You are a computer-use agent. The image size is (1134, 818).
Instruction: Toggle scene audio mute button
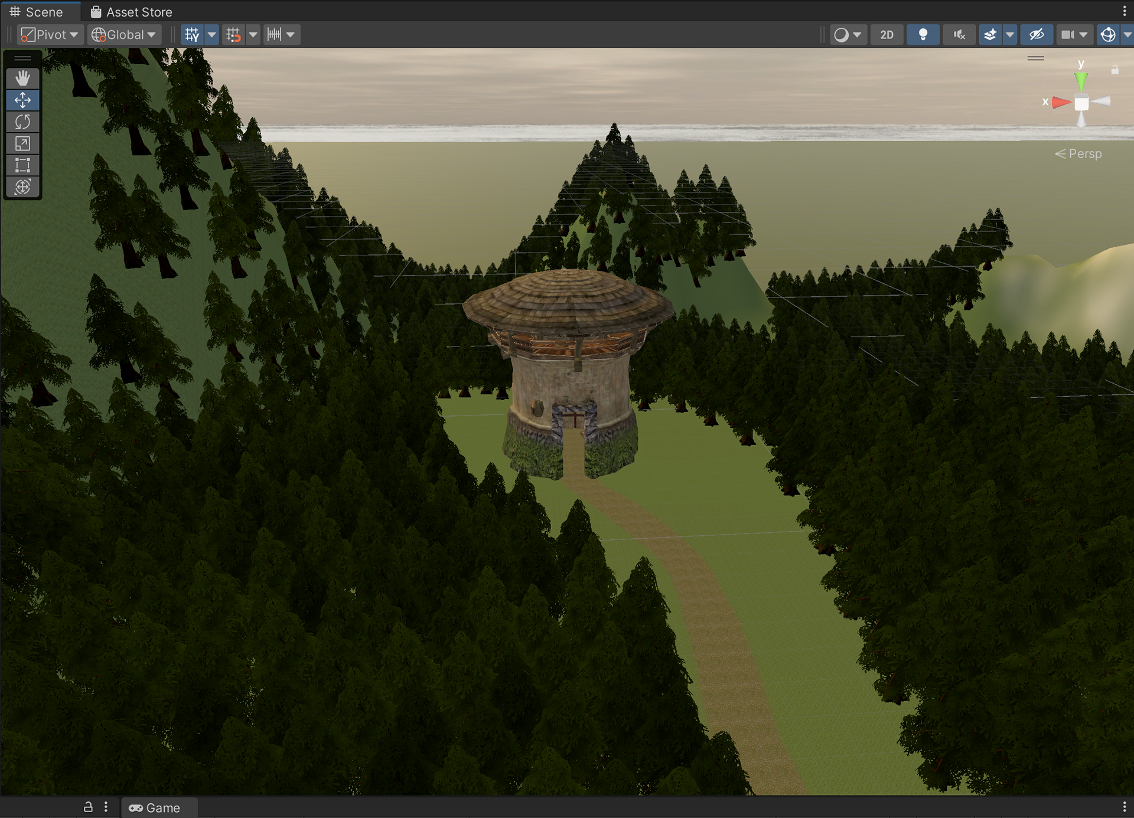[x=959, y=35]
